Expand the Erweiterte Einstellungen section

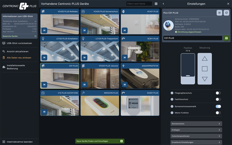click(x=196, y=142)
